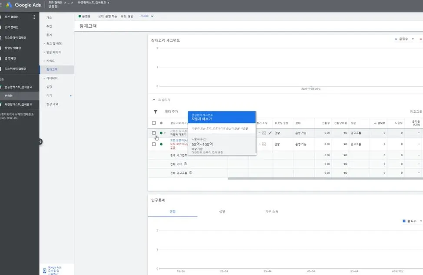
Task: Click the 검색 캠페인 sidebar icon
Action: (1, 27)
